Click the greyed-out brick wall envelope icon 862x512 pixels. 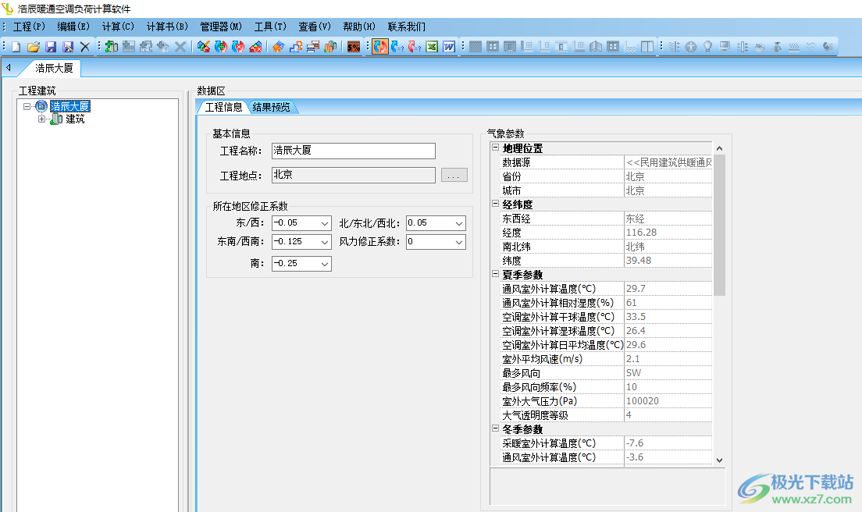pyautogui.click(x=476, y=47)
